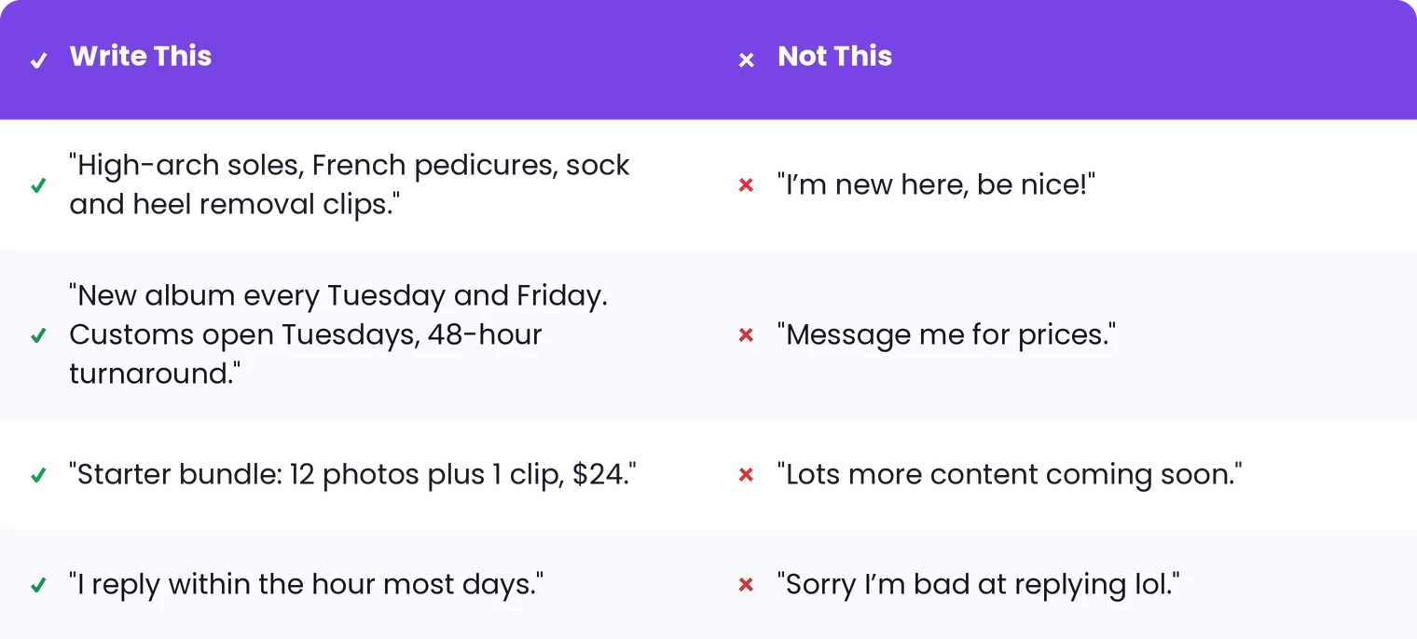
Task: Click red X beside Sorry I'm bad at replying
Action: (746, 586)
